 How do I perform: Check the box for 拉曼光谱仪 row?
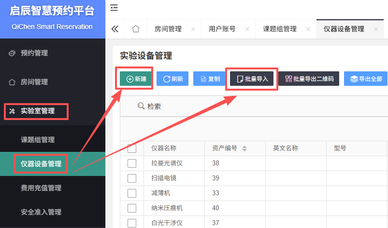point(132,163)
